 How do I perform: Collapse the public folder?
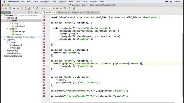coord(5,39)
